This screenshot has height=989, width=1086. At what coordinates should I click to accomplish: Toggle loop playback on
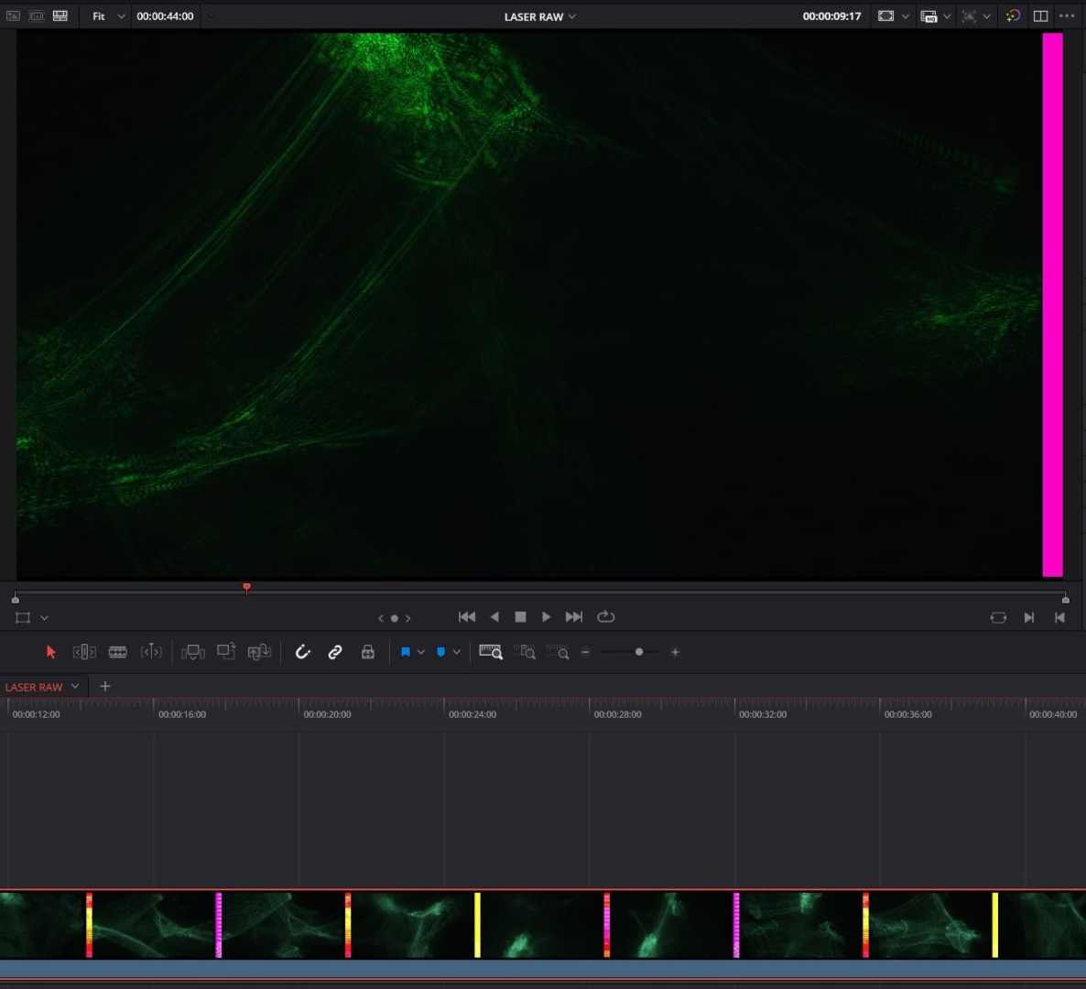tap(605, 616)
